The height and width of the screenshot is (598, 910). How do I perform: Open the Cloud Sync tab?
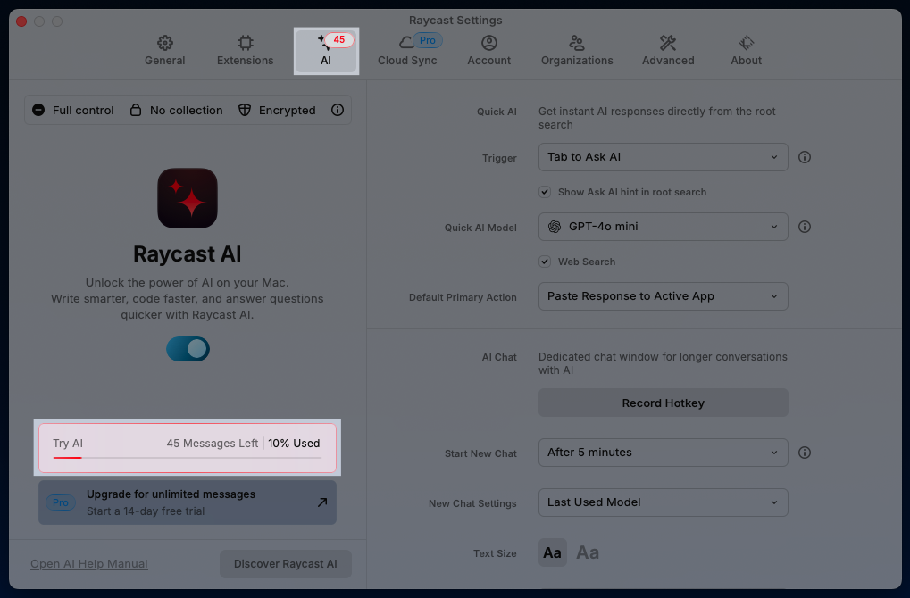coord(407,51)
